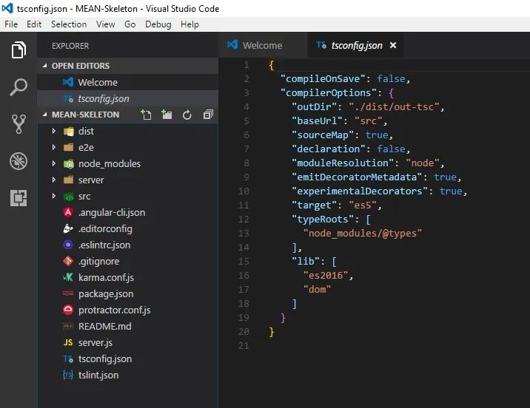The width and height of the screenshot is (530, 408).
Task: Click the src folder icon
Action: point(69,196)
